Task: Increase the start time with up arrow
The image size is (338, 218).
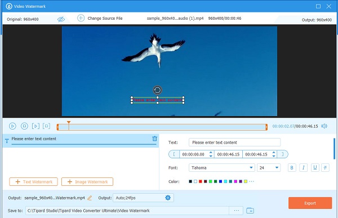Action: [x=211, y=153]
